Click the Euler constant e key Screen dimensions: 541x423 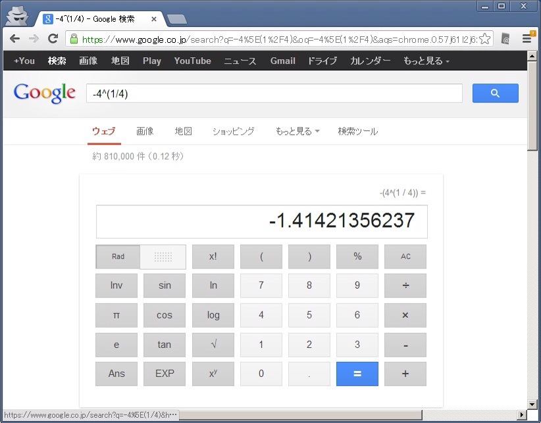[116, 345]
